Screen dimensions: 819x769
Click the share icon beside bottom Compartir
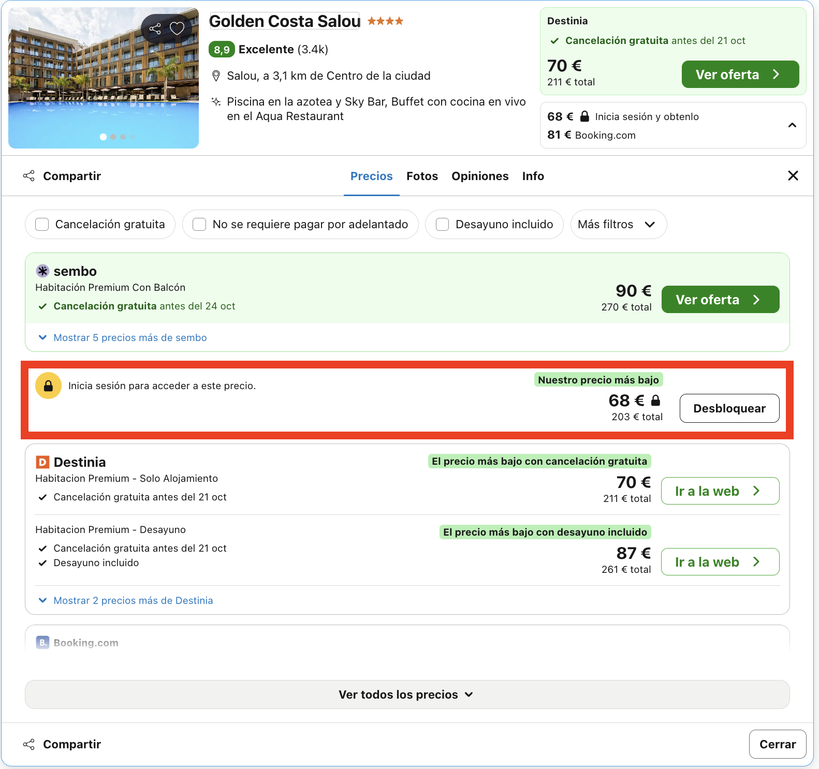tap(29, 744)
